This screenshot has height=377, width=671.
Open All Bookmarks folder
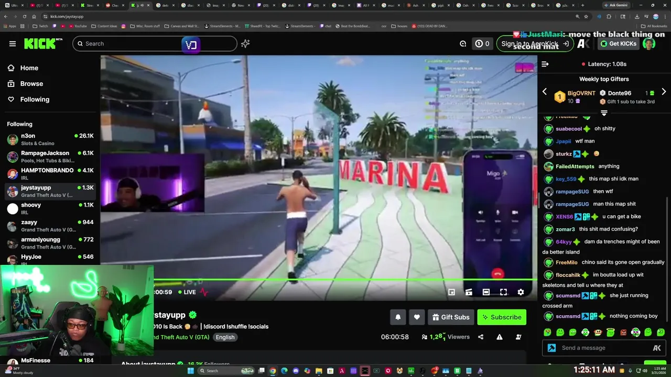pos(654,26)
